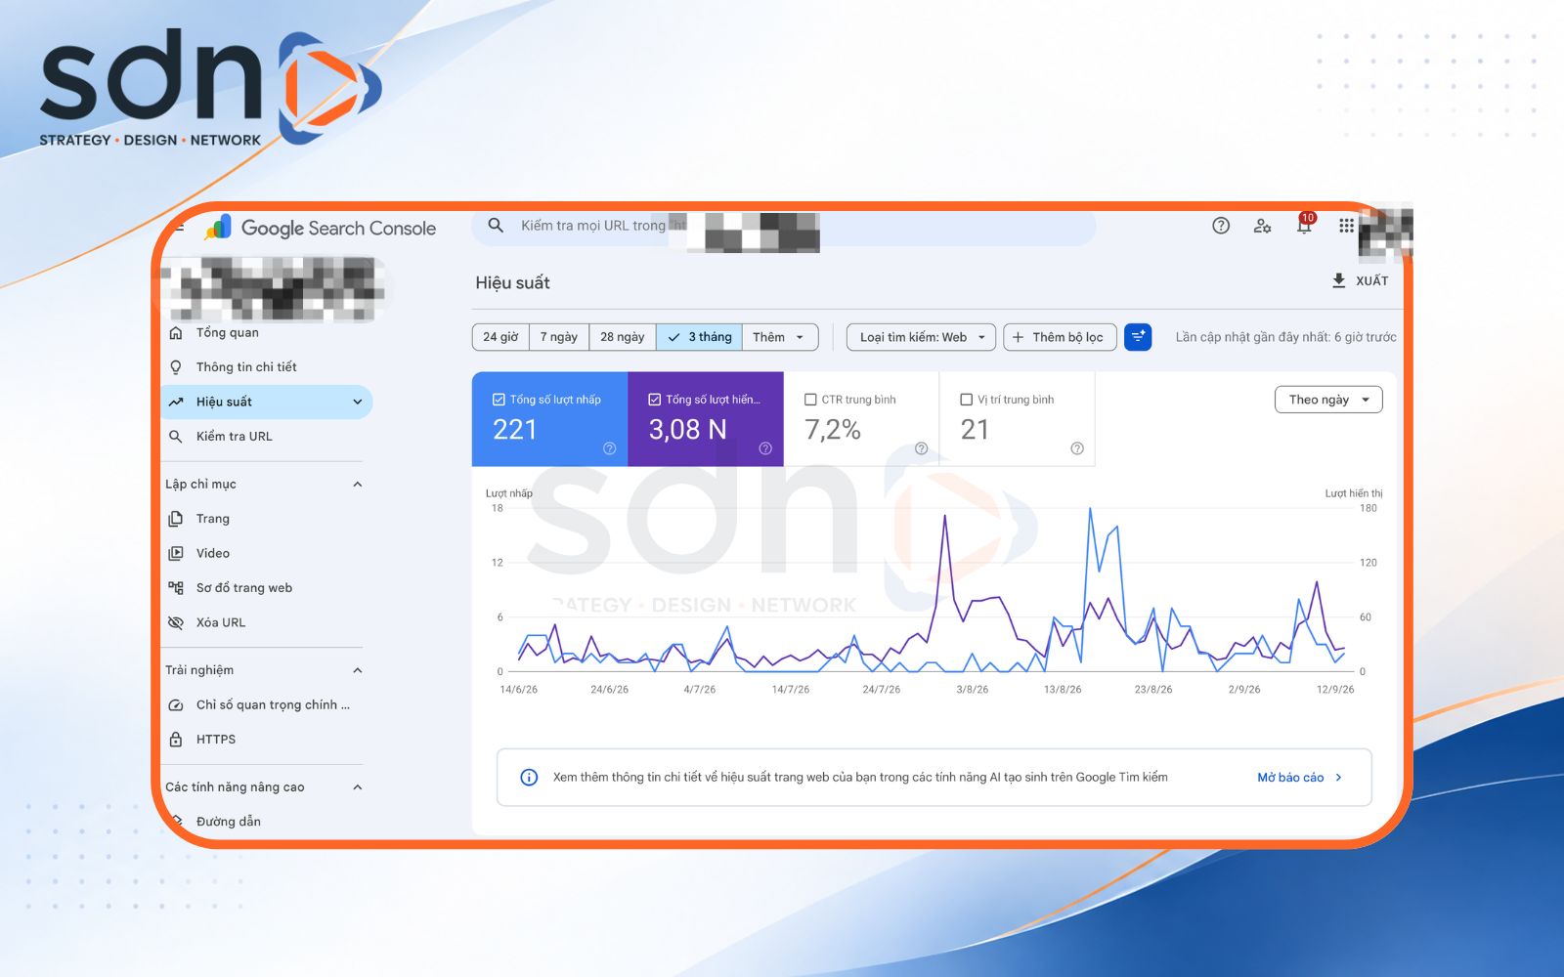The width and height of the screenshot is (1564, 977).
Task: Select the 3 tháng date range
Action: pos(700,337)
